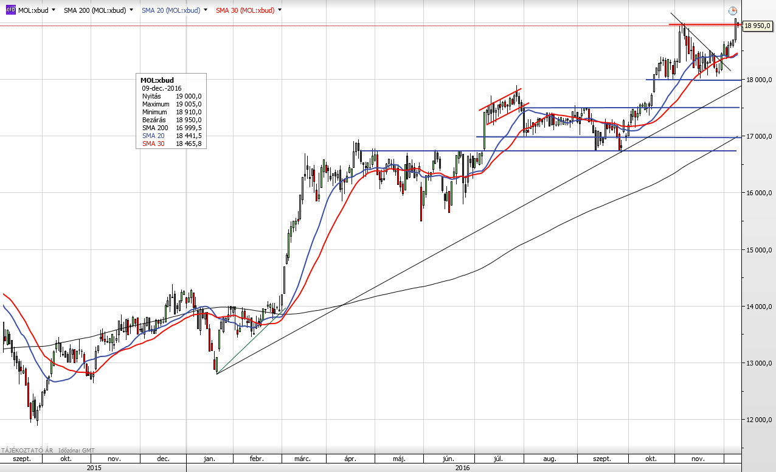Click the ápr. month label on time axis
This screenshot has width=776, height=472.
tap(350, 459)
